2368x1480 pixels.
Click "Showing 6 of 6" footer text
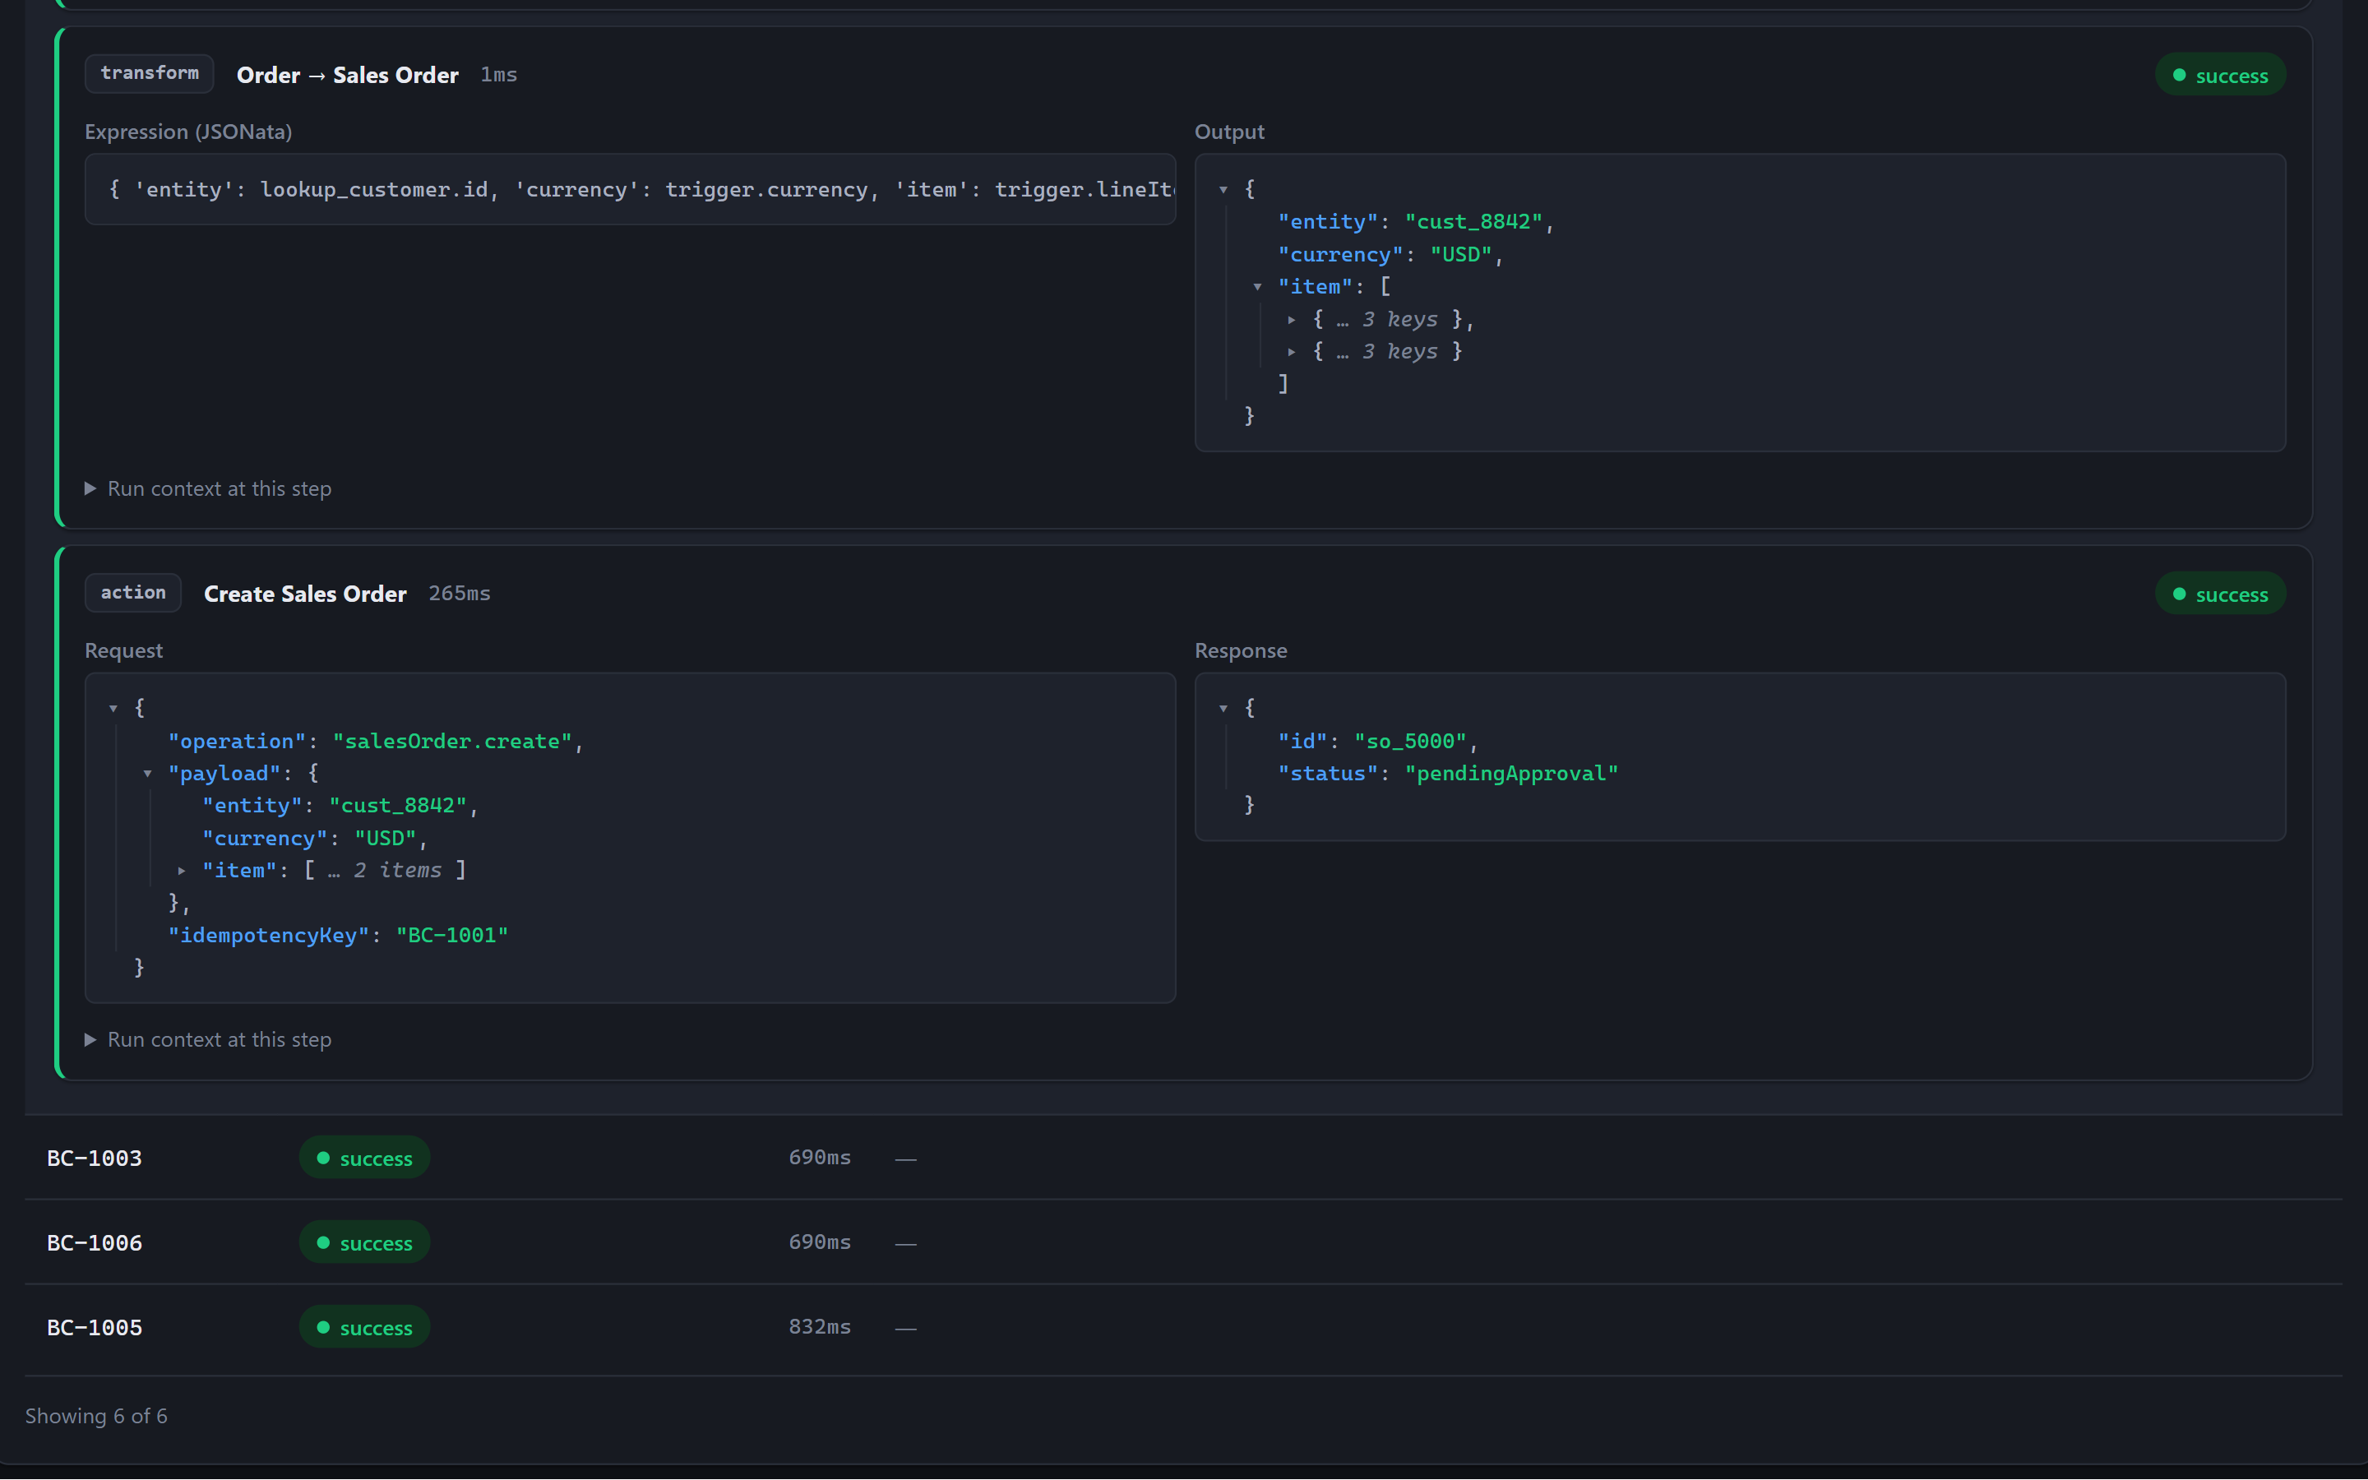96,1417
